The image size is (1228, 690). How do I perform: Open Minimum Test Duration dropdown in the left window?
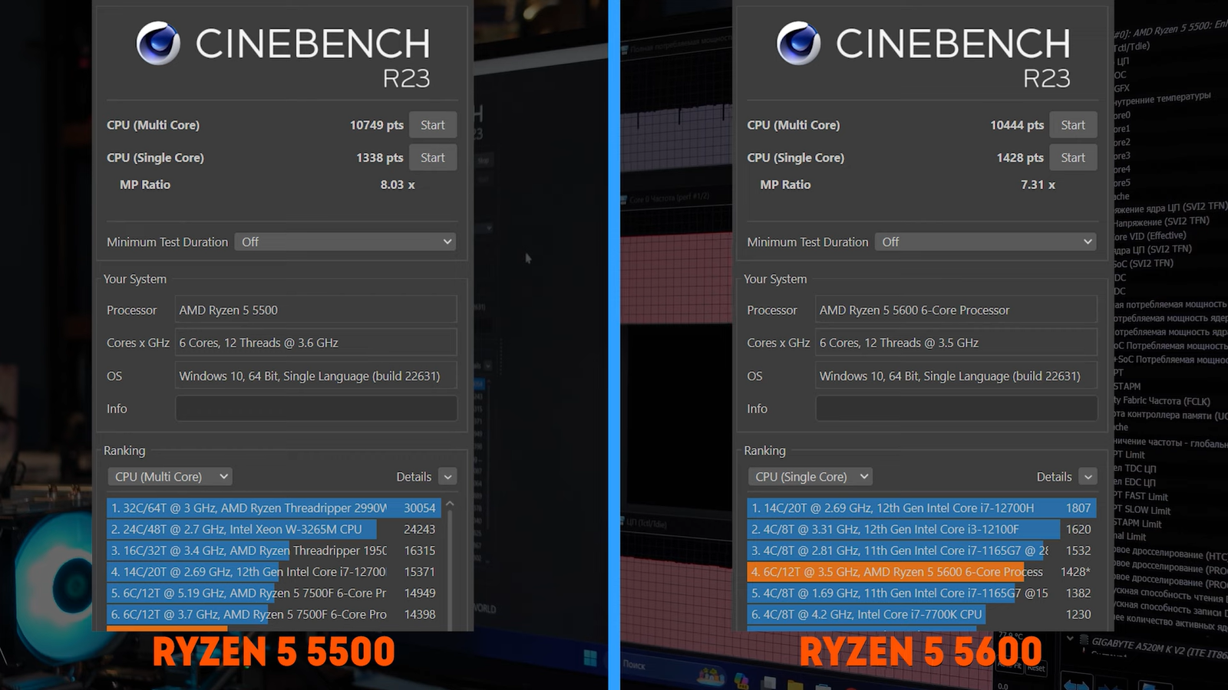(x=345, y=242)
